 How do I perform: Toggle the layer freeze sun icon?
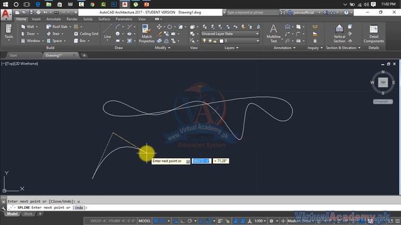click(210, 41)
